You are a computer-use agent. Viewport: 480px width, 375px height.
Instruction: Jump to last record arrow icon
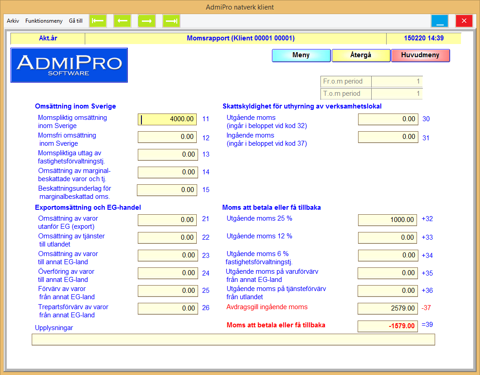(171, 21)
